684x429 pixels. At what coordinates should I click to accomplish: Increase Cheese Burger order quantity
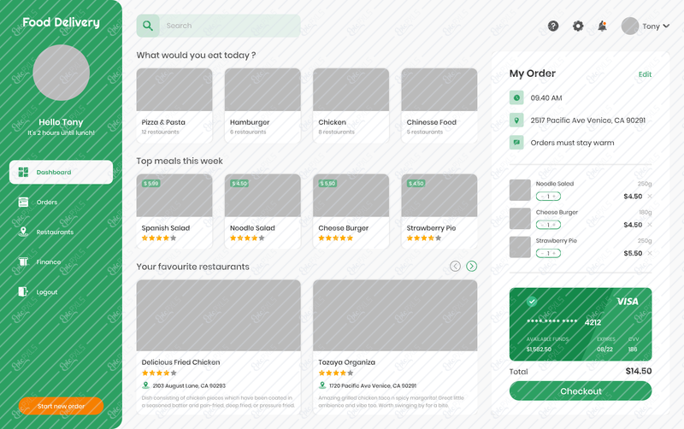(554, 225)
